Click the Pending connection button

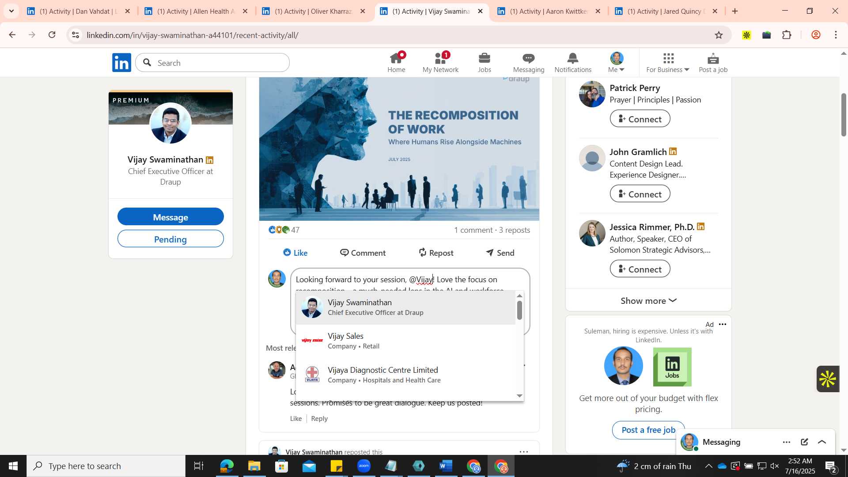click(170, 239)
